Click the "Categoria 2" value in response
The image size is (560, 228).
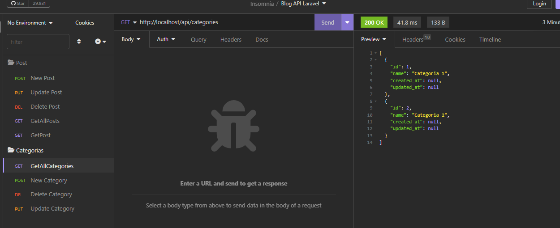click(429, 115)
